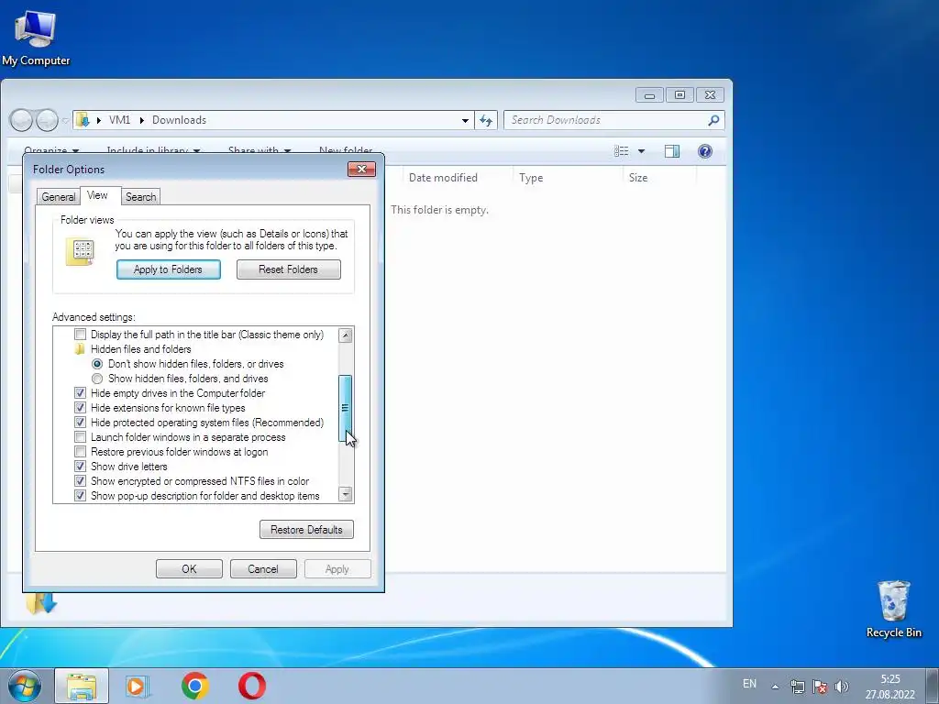Confirm Folder Options with OK
The image size is (939, 704).
pos(189,569)
